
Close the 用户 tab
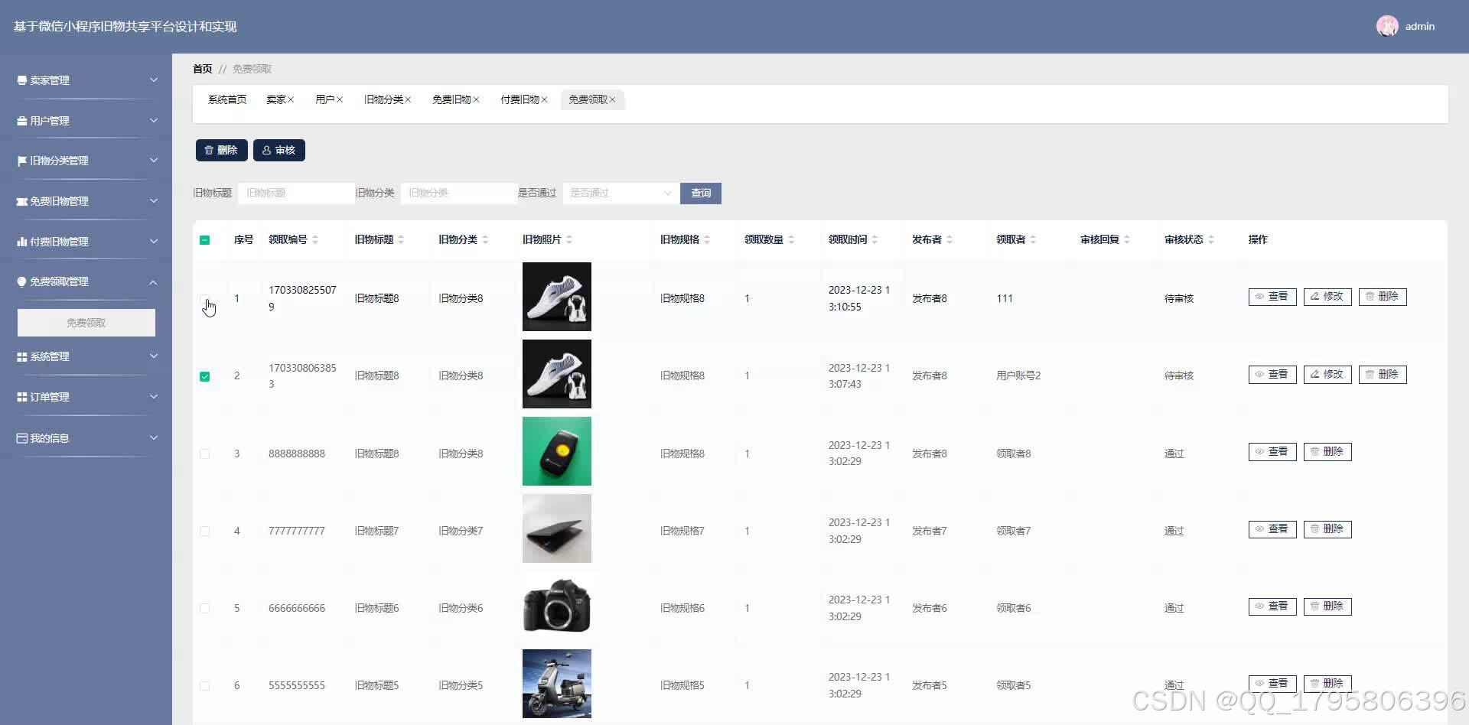pos(340,100)
